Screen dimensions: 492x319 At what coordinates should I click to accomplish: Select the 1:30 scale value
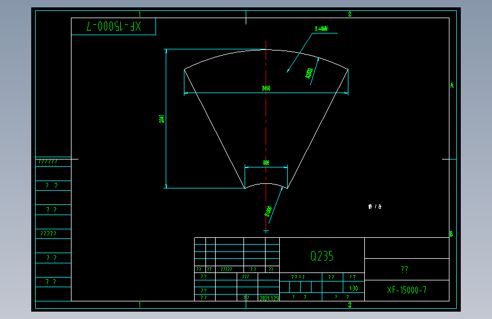354,288
